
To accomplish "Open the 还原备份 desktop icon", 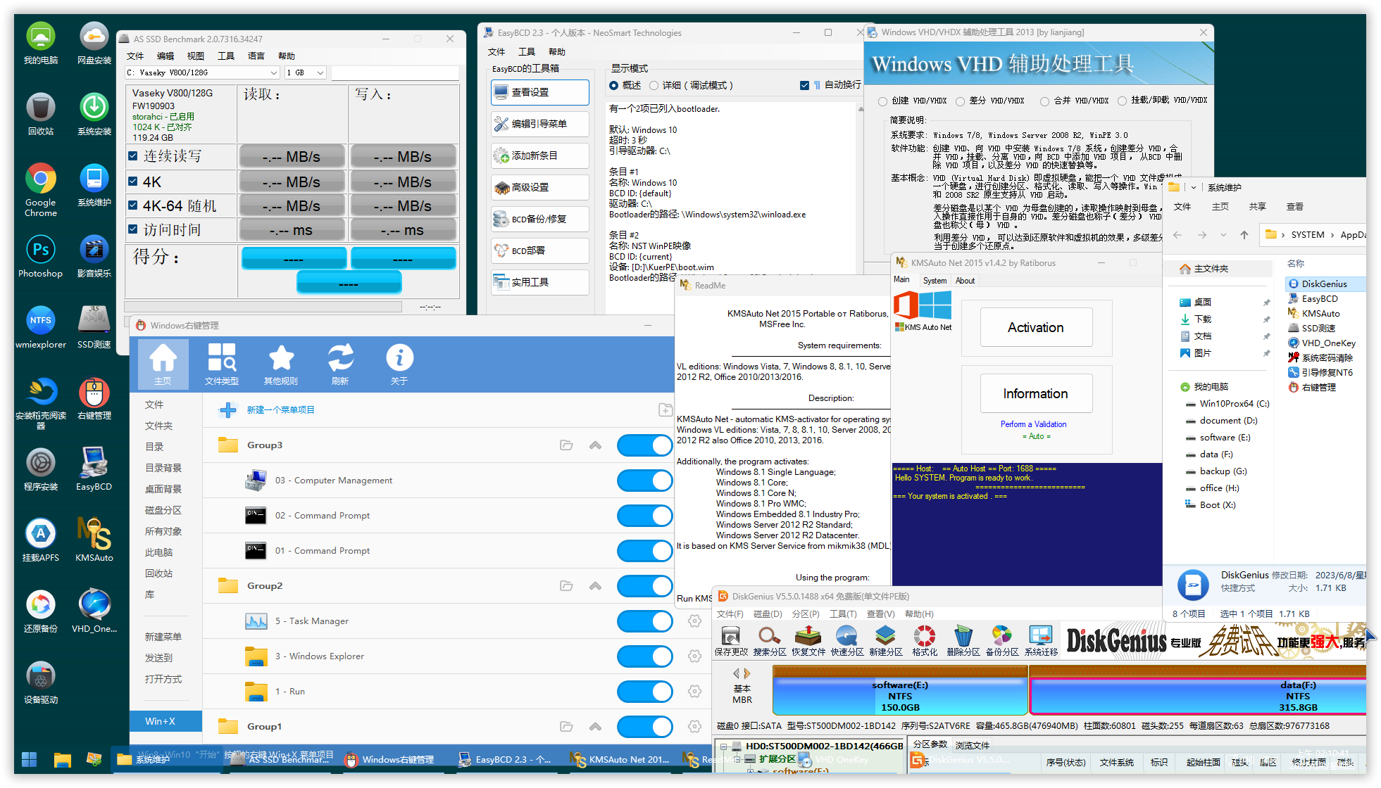I will [40, 611].
